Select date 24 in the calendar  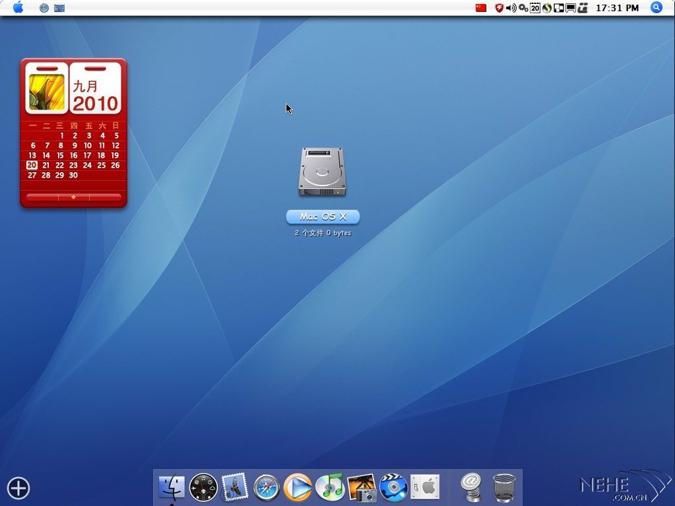87,165
